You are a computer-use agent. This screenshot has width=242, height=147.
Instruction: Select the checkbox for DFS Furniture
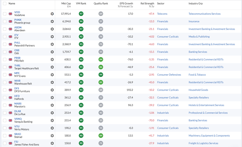[5, 90]
